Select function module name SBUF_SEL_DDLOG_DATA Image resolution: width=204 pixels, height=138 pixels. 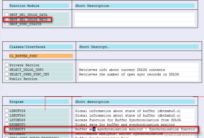pyautogui.click(x=28, y=15)
